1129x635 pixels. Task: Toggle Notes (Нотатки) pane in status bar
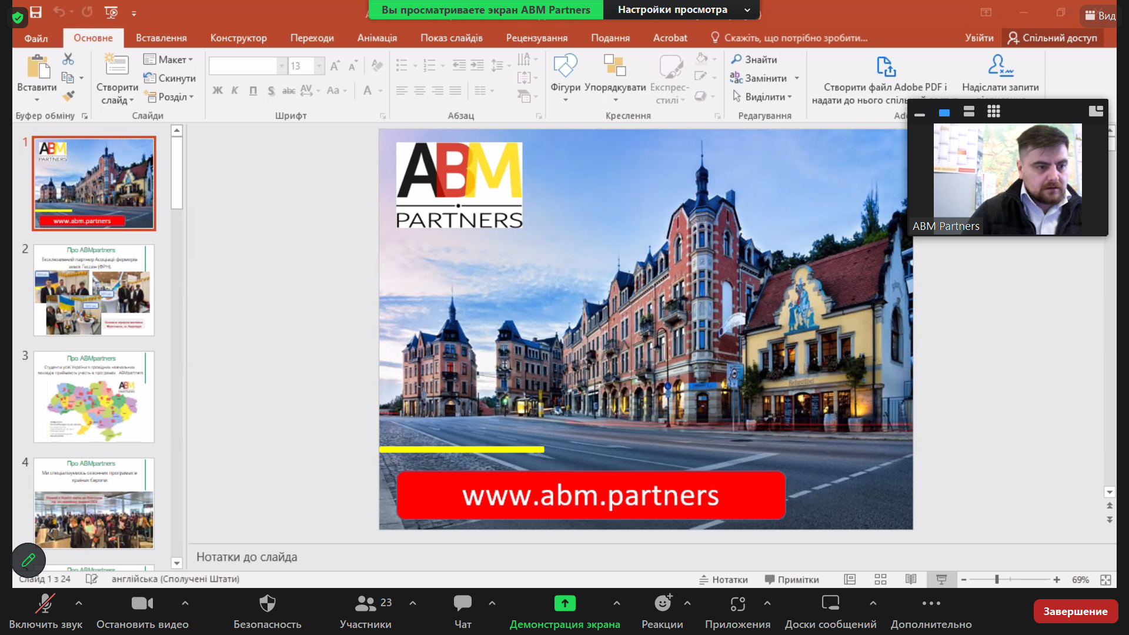pos(723,580)
